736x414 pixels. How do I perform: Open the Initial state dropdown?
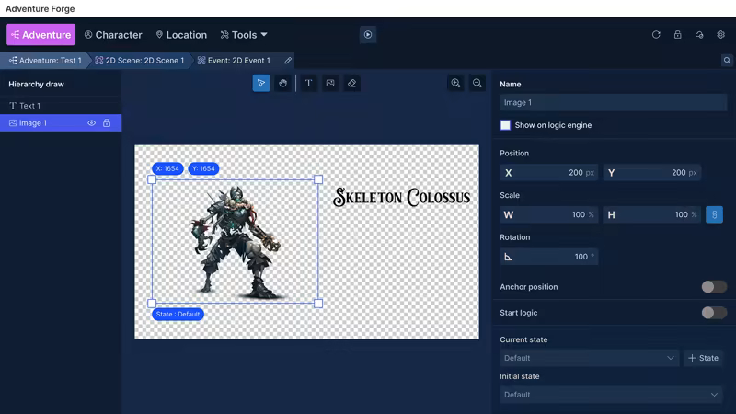point(611,395)
